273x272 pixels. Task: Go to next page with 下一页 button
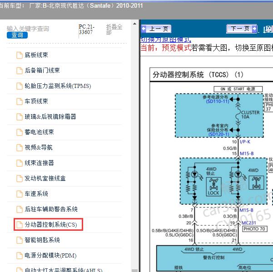pos(242,29)
